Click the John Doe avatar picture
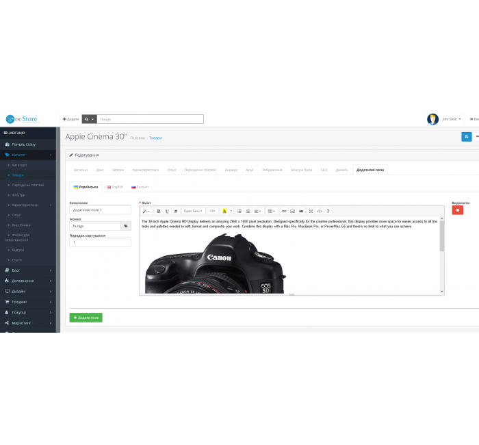The image size is (479, 445). pos(433,119)
